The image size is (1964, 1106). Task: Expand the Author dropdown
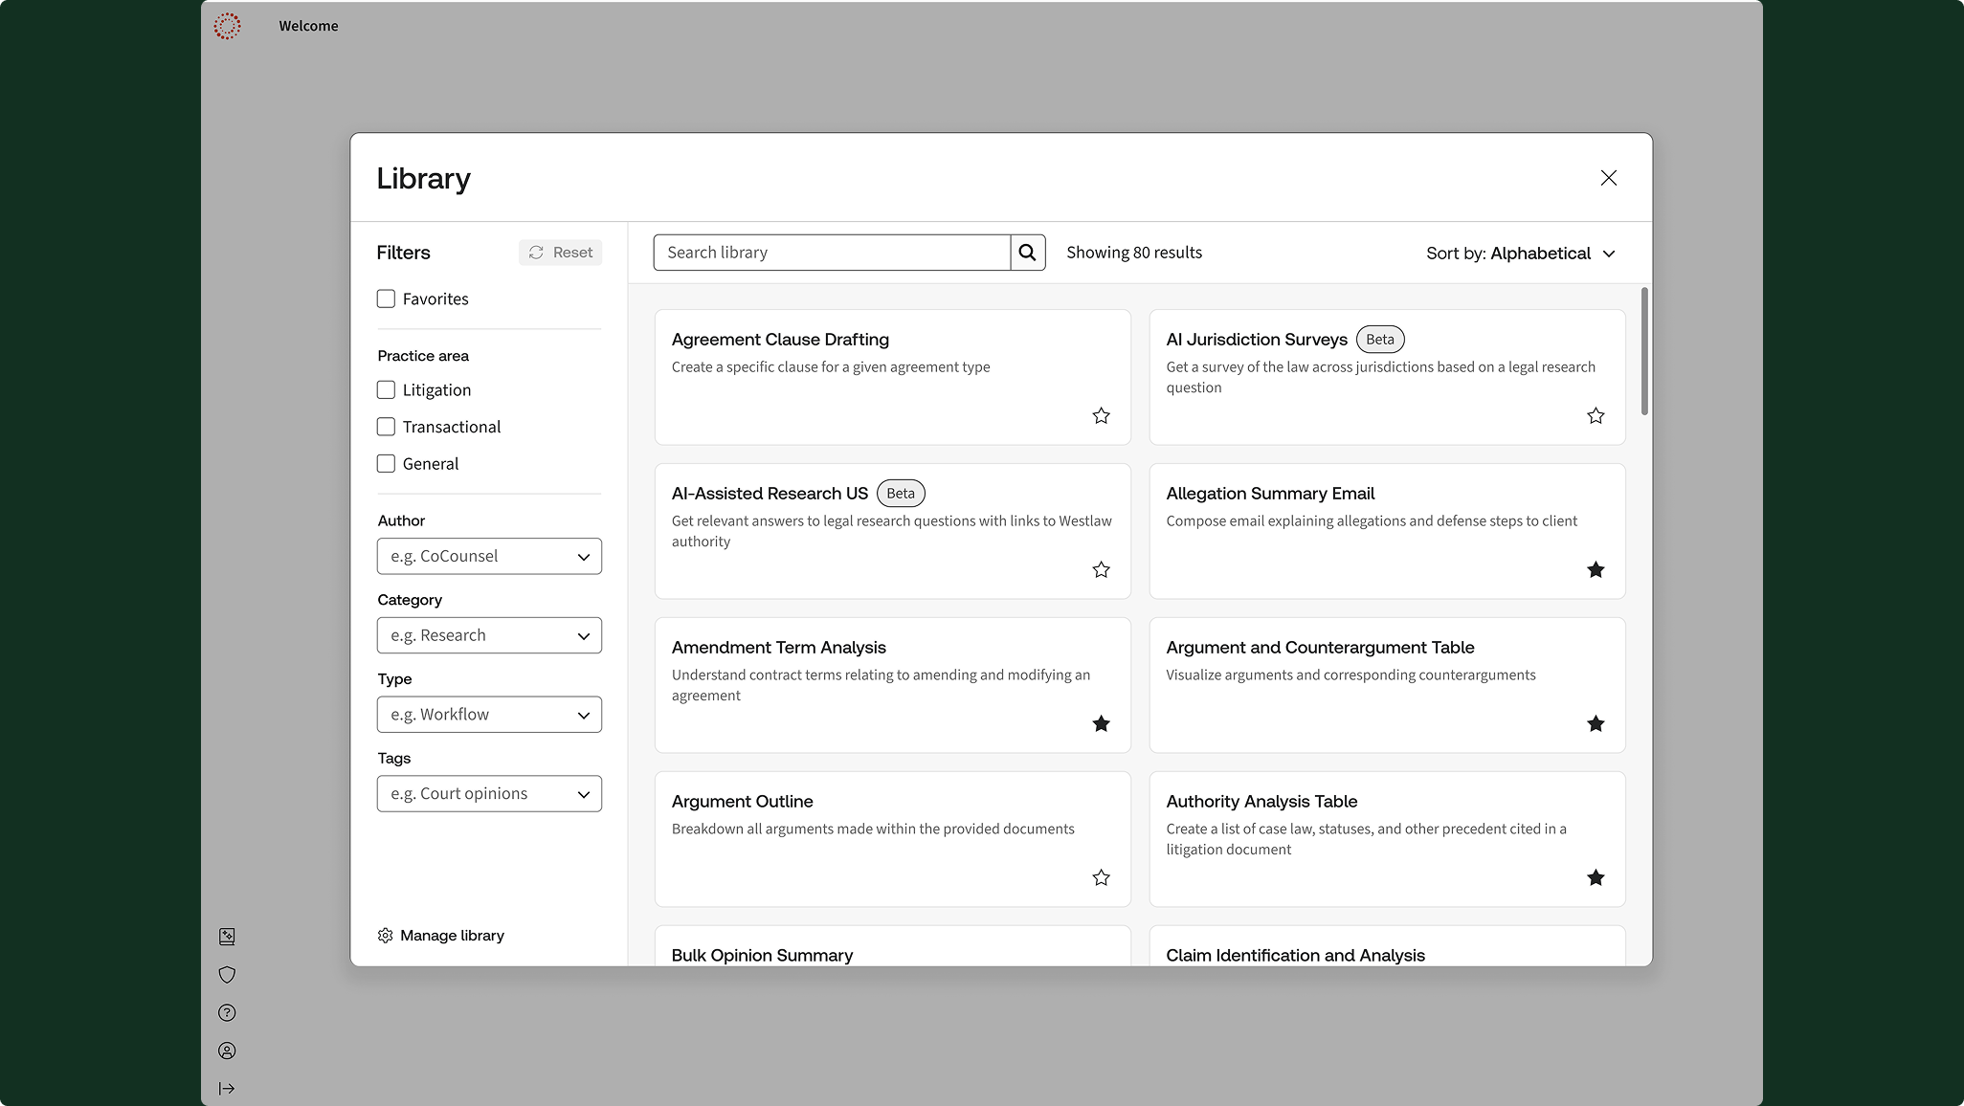tap(489, 557)
